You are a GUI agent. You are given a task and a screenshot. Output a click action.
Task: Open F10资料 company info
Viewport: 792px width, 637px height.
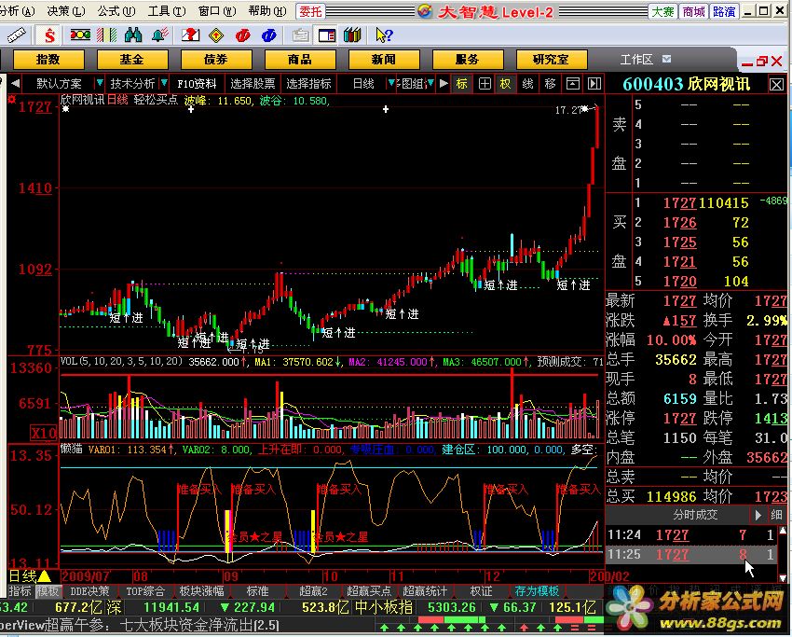pos(197,83)
